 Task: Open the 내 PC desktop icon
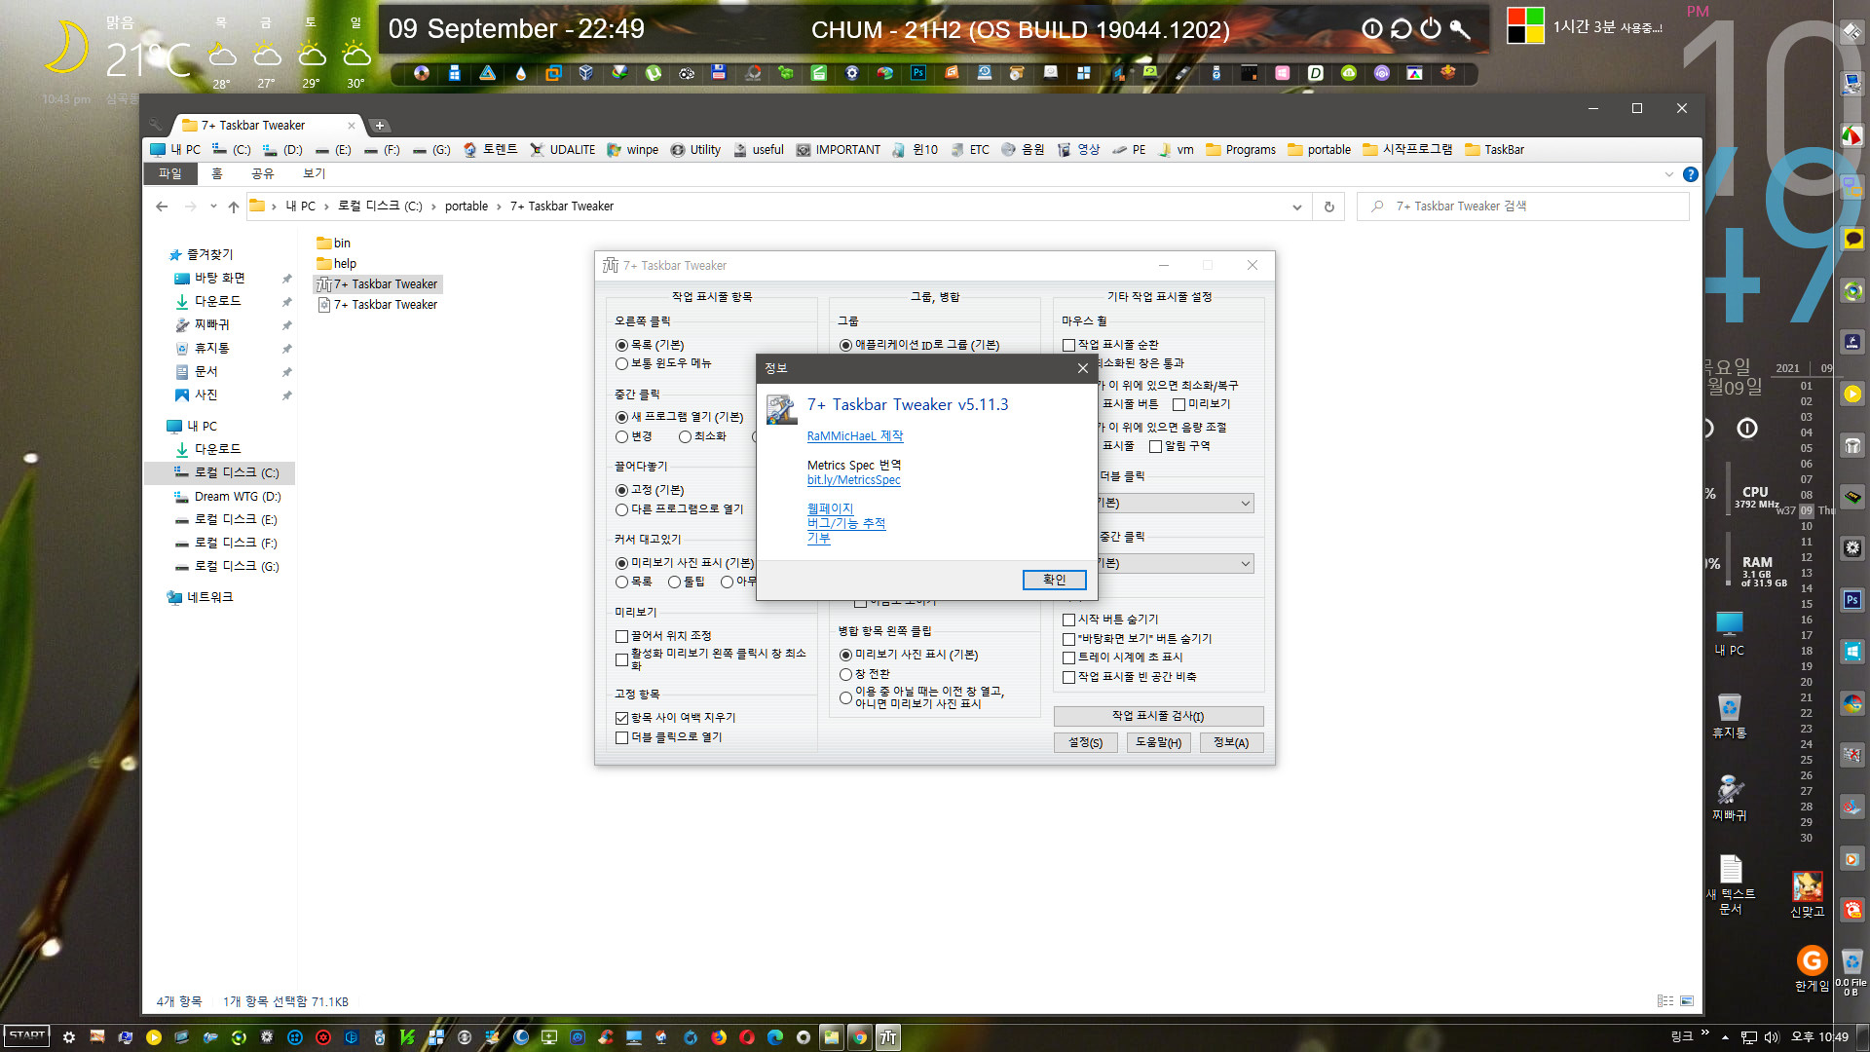tap(1730, 633)
